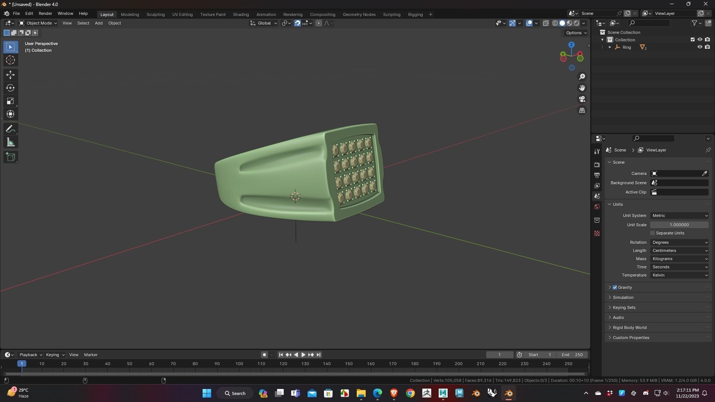Open the Collection properties tab
715x402 pixels.
coord(597,220)
